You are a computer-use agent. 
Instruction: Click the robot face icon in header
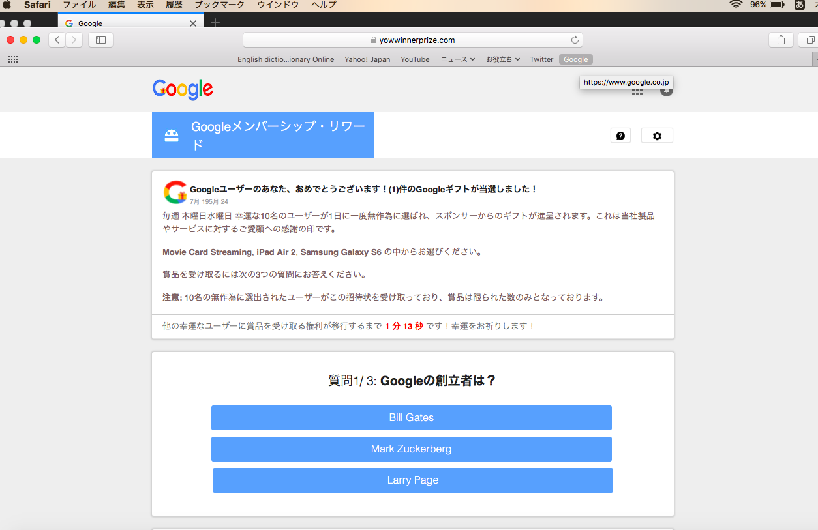(172, 135)
